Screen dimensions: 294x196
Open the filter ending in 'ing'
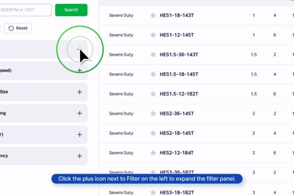pyautogui.click(x=79, y=113)
